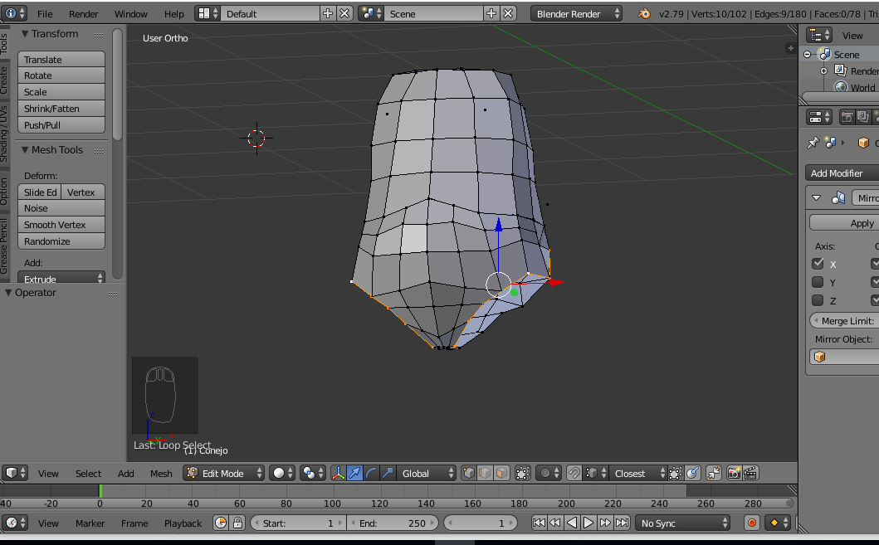Enable the mirror X axis checkbox
The width and height of the screenshot is (879, 545).
click(x=818, y=264)
